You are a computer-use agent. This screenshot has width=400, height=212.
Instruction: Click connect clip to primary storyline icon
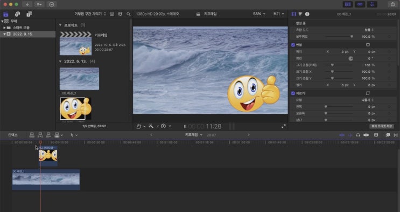click(x=32, y=135)
